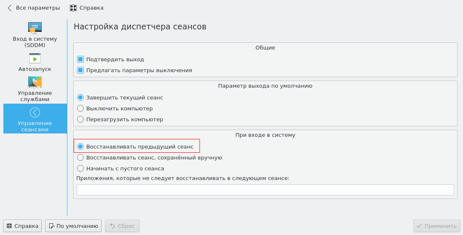Select Завершить текущий сеанс option
This screenshot has width=463, height=235.
pos(120,97)
